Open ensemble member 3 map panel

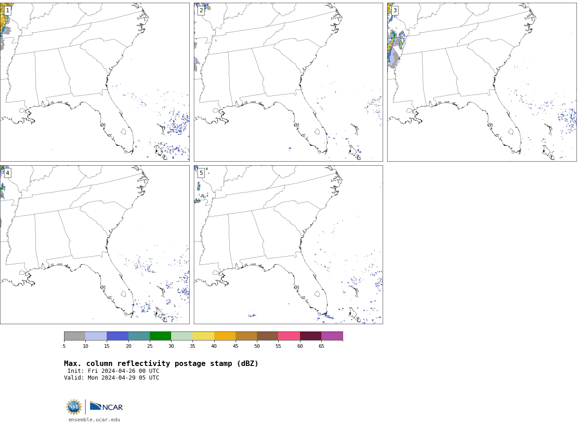click(x=482, y=82)
